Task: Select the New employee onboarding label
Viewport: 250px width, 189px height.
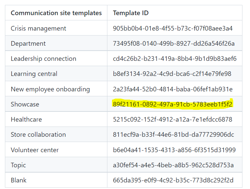Action: (x=50, y=89)
